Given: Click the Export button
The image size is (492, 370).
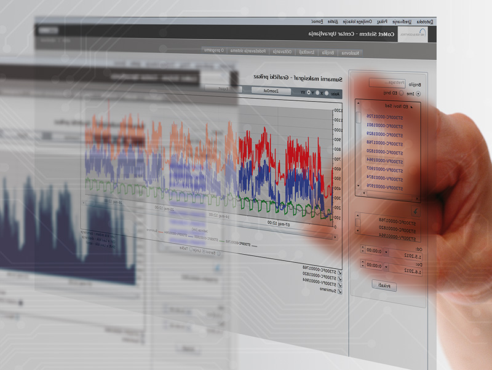Looking at the screenshot, I should coord(223,89).
